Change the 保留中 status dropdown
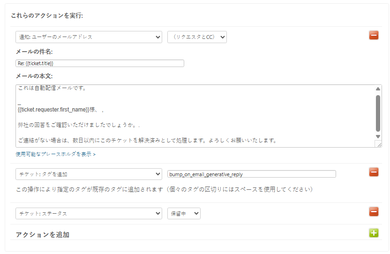This screenshot has width=390, height=254. click(x=184, y=213)
